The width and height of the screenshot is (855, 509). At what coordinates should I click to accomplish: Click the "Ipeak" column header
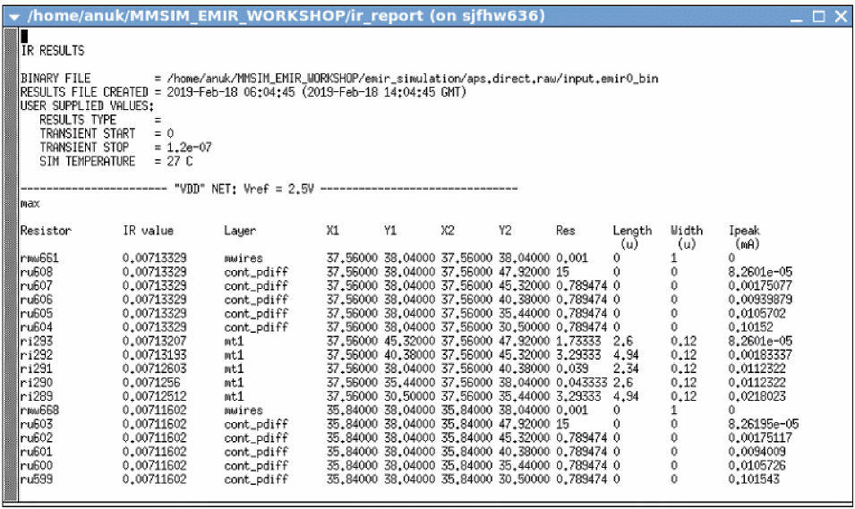[x=744, y=231]
